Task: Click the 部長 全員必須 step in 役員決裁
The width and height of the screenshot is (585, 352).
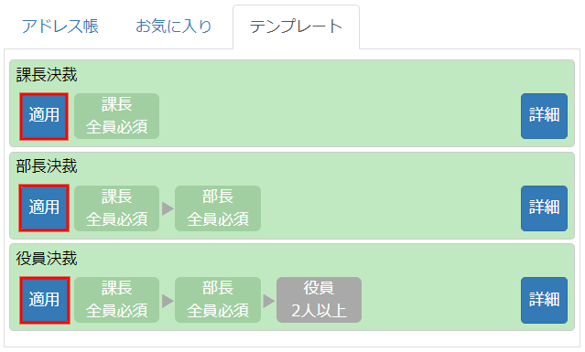Action: point(218,300)
